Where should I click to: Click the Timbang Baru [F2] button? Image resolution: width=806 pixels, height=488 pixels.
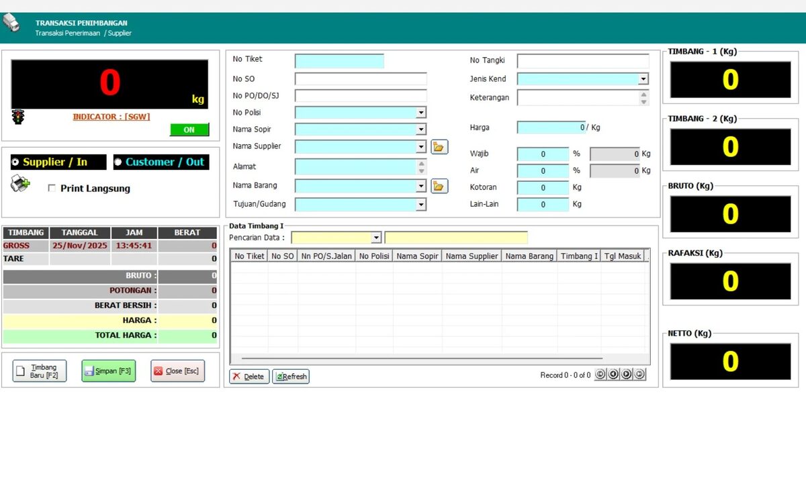coord(40,371)
